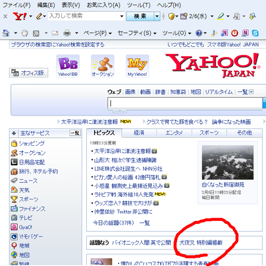Open 地域 service link

pyautogui.click(x=24, y=246)
